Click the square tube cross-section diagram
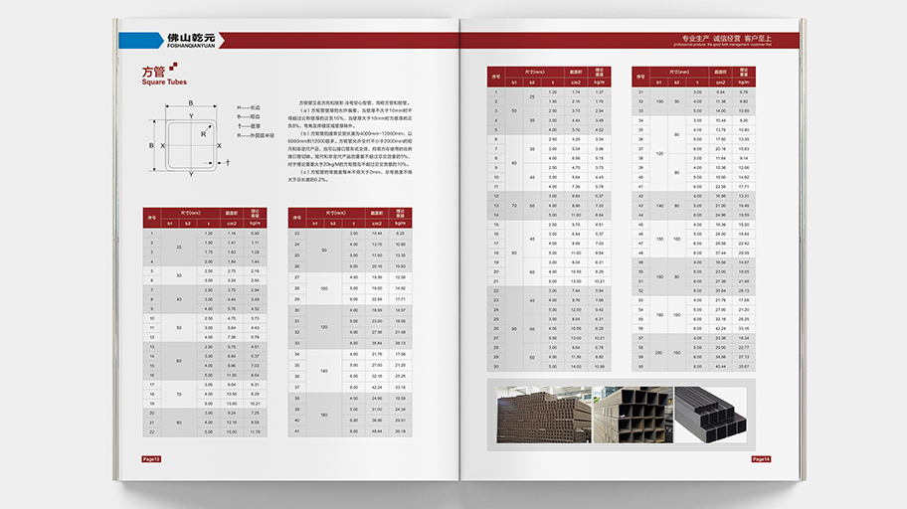This screenshot has height=509, width=907. click(190, 139)
